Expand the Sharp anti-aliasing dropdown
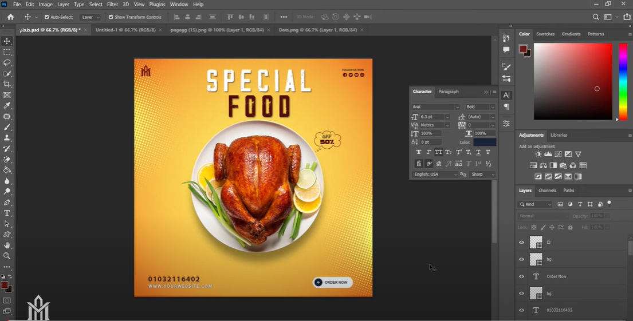 pyautogui.click(x=482, y=175)
